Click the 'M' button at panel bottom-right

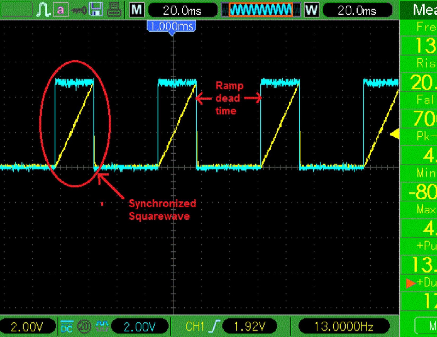point(426,326)
